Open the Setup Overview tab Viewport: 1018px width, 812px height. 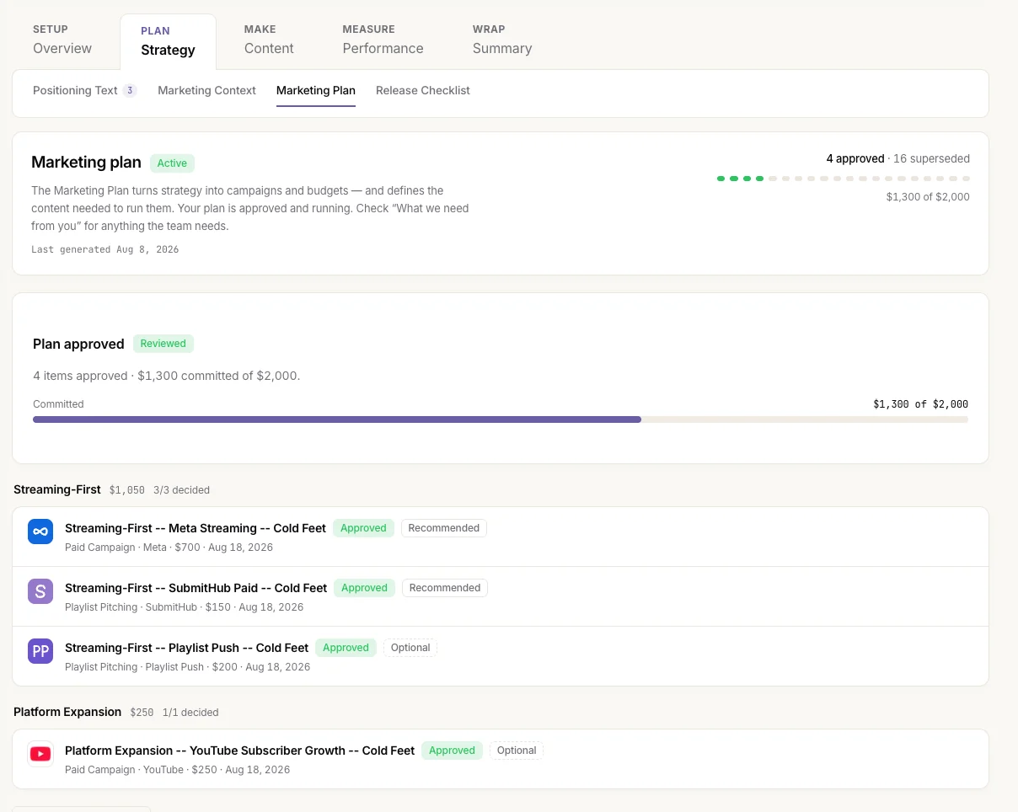point(62,40)
